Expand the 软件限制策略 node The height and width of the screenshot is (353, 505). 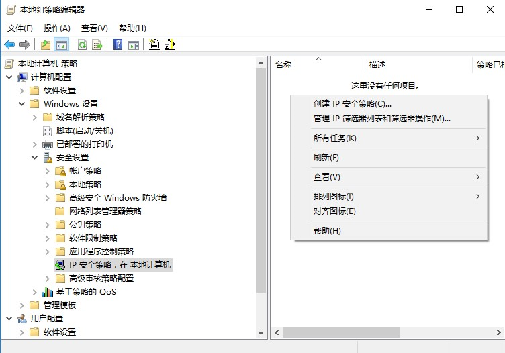47,238
